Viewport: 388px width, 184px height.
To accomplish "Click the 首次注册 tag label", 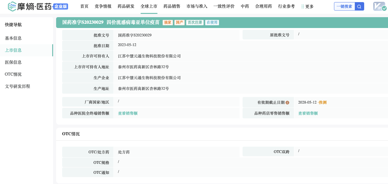I will point(195,23).
